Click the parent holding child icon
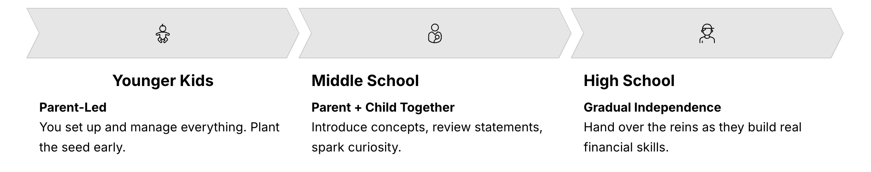Screen dimensions: 871x172 click(x=435, y=34)
